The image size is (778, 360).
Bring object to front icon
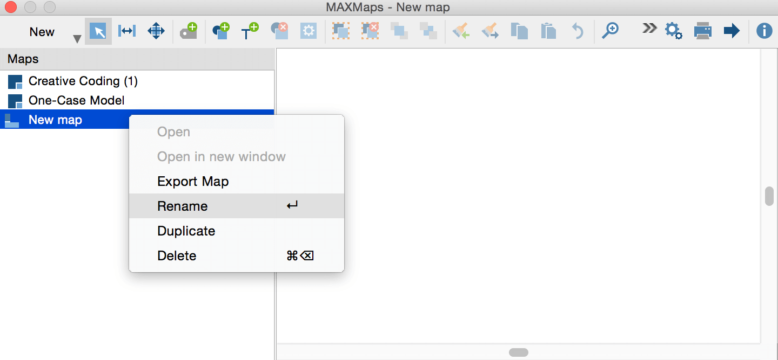pos(400,31)
